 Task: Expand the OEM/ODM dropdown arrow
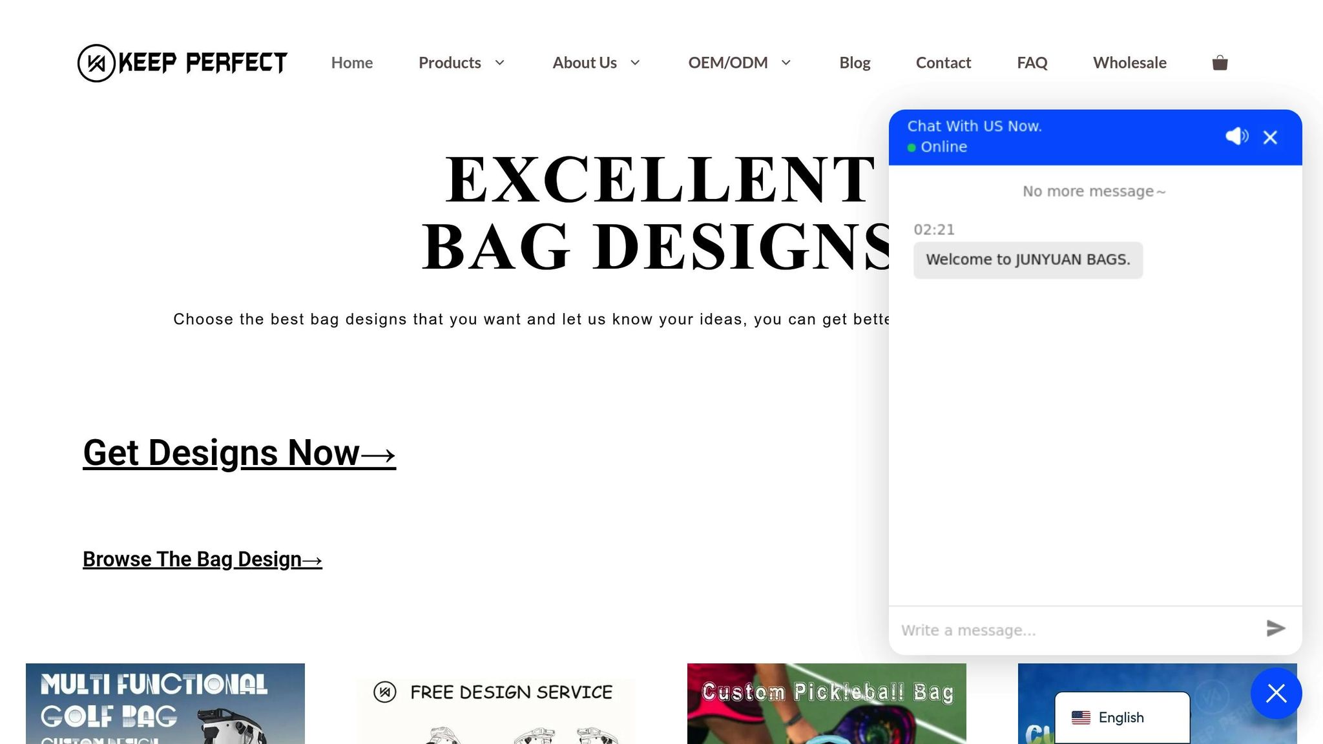point(786,63)
